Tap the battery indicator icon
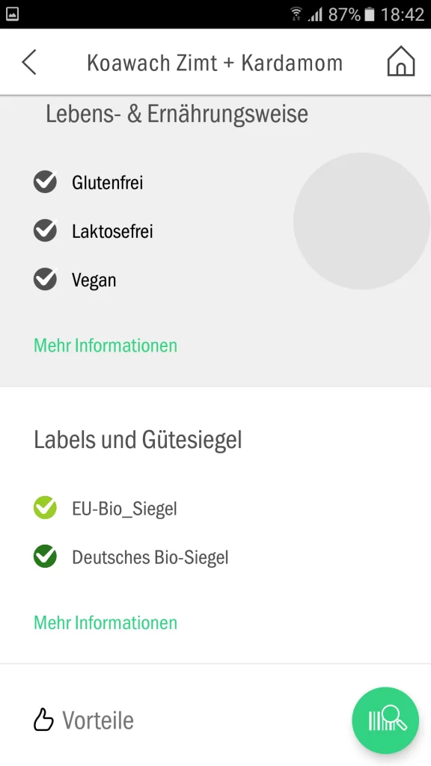431x766 pixels. [x=370, y=14]
